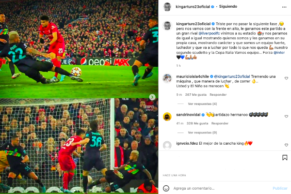Viewport: 291px width, 194px height.
Task: Open the @inter mention in caption
Action: pyautogui.click(x=279, y=52)
